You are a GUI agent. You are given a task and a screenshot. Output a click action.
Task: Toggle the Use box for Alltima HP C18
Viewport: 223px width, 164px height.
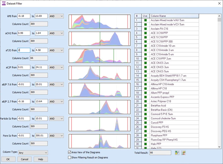145,88
